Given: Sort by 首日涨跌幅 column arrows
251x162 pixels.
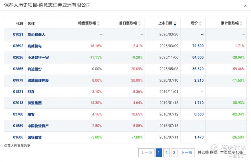Looking at the screenshot, I should coord(139,24).
